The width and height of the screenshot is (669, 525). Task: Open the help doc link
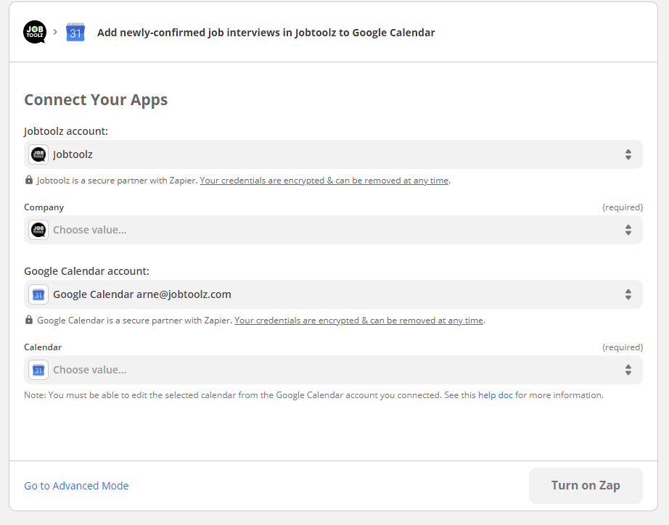click(x=496, y=395)
